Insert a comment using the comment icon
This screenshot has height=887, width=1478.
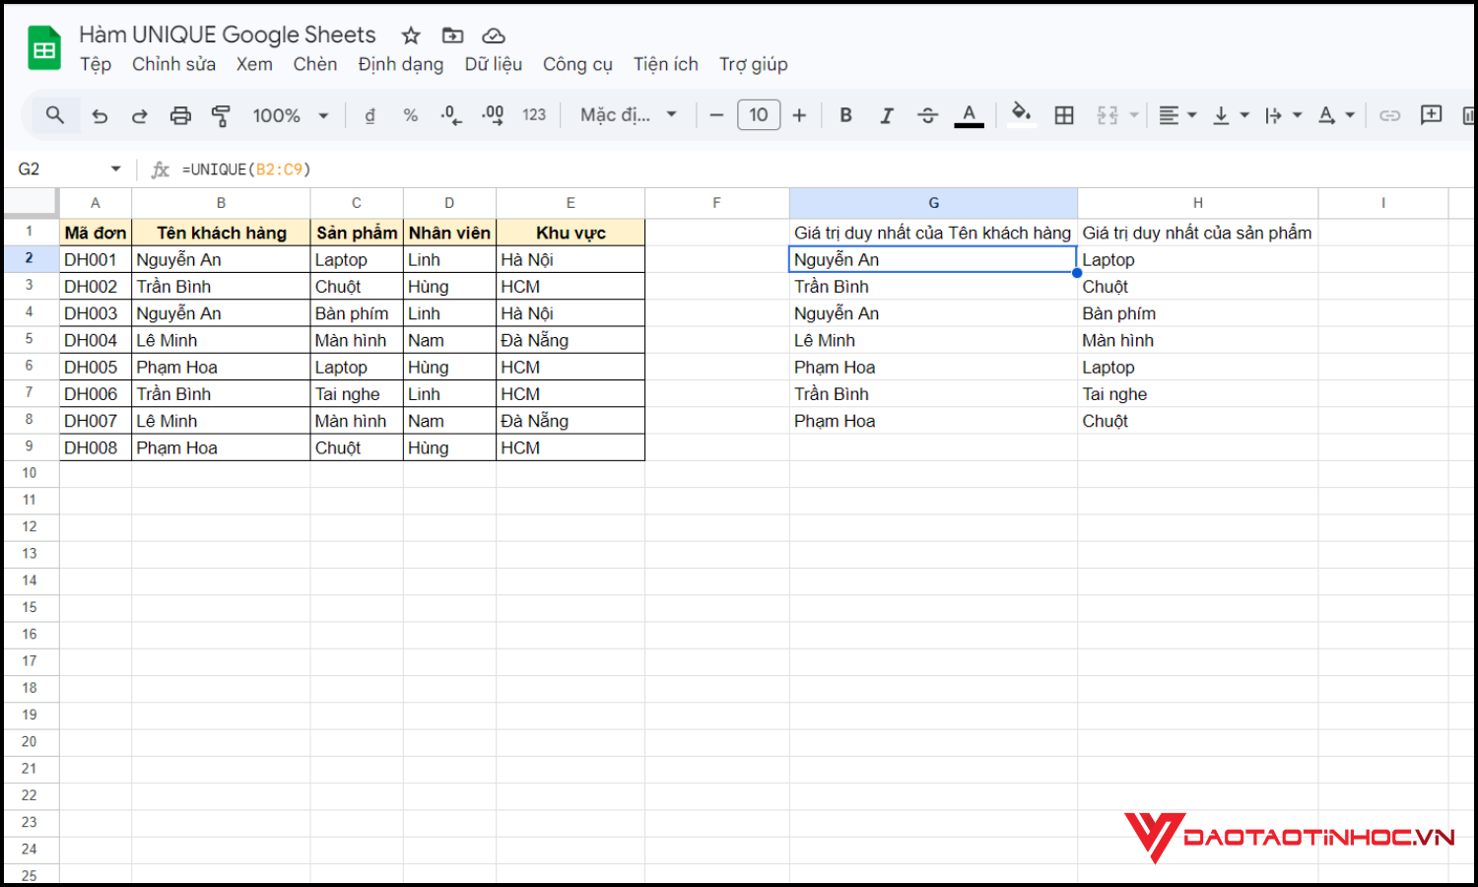[x=1431, y=114]
